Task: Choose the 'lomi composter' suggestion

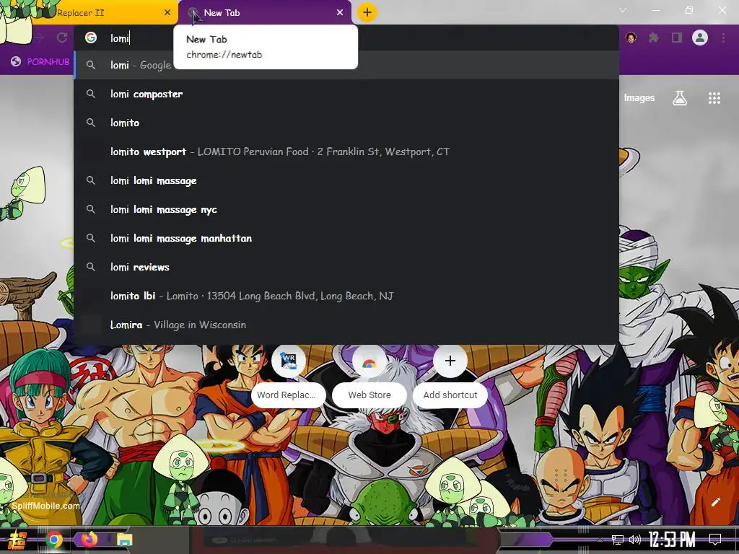Action: (346, 94)
